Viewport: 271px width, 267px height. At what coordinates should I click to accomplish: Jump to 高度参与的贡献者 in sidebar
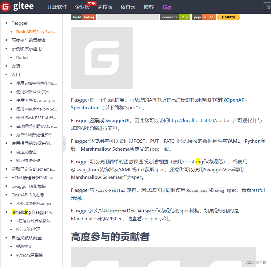click(x=29, y=40)
